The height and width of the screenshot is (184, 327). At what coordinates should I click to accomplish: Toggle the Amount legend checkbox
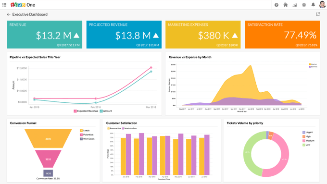(101, 111)
